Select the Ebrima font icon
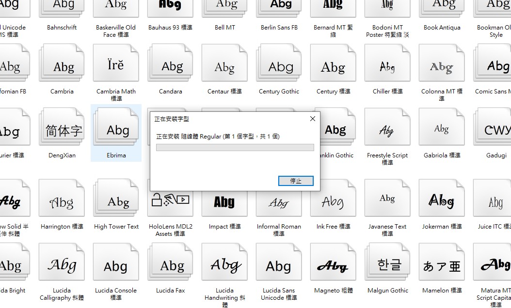 116,127
